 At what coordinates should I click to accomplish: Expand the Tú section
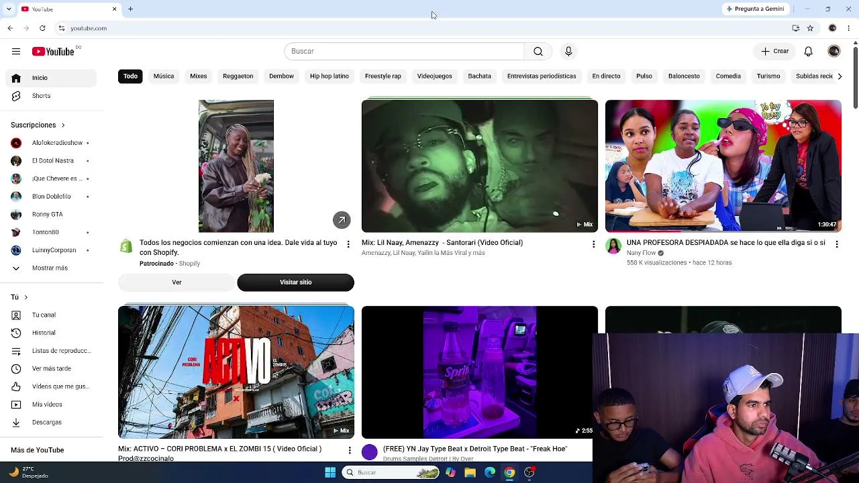click(x=19, y=297)
